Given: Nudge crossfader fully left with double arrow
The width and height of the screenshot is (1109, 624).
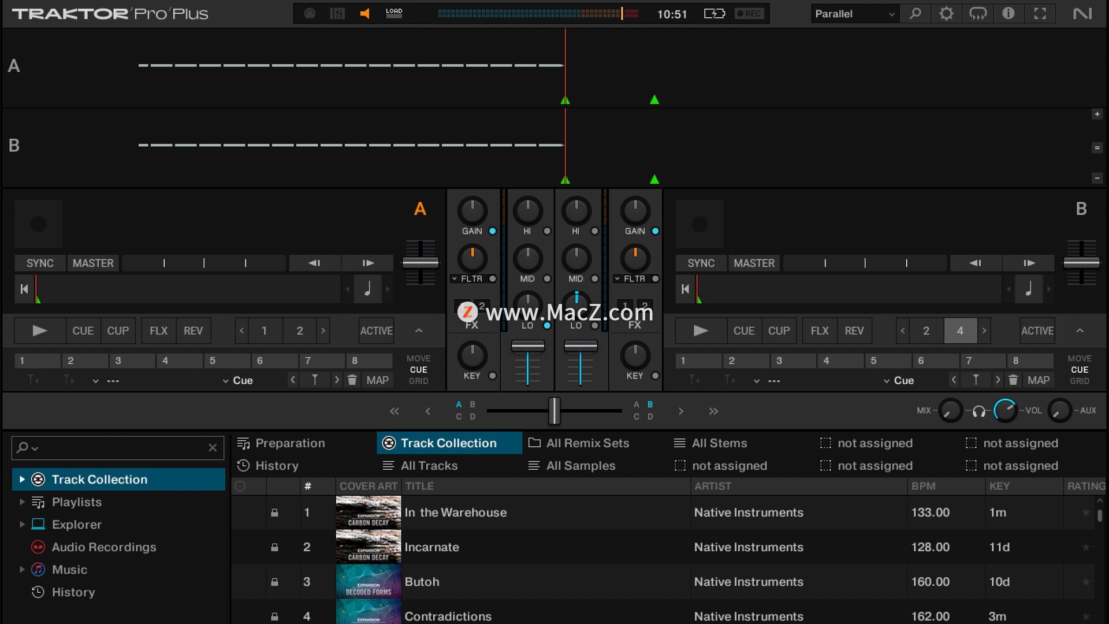Looking at the screenshot, I should tap(395, 411).
